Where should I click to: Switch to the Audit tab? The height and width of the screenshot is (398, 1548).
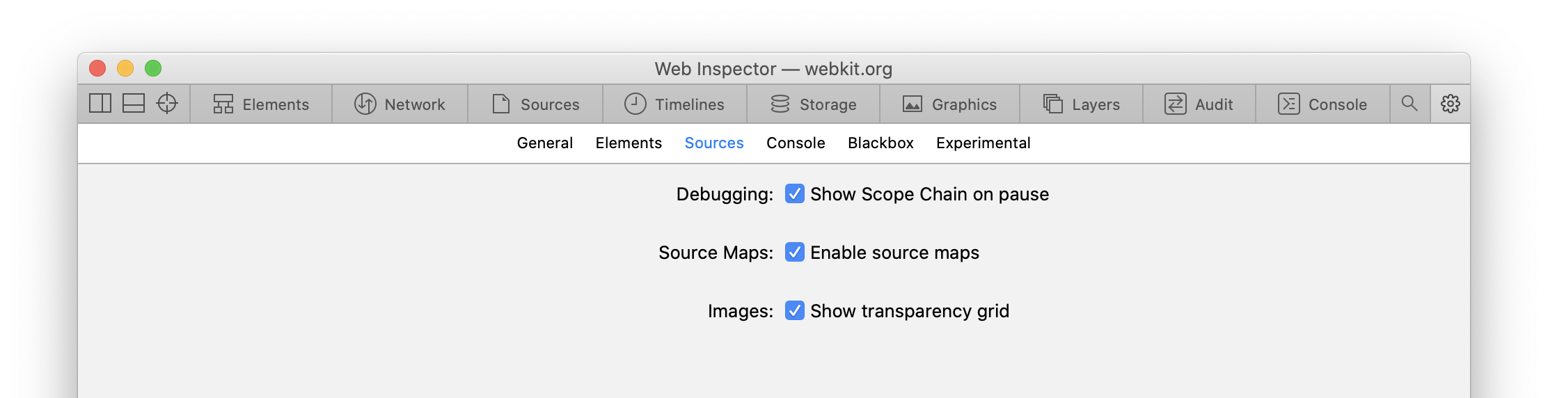(1199, 104)
